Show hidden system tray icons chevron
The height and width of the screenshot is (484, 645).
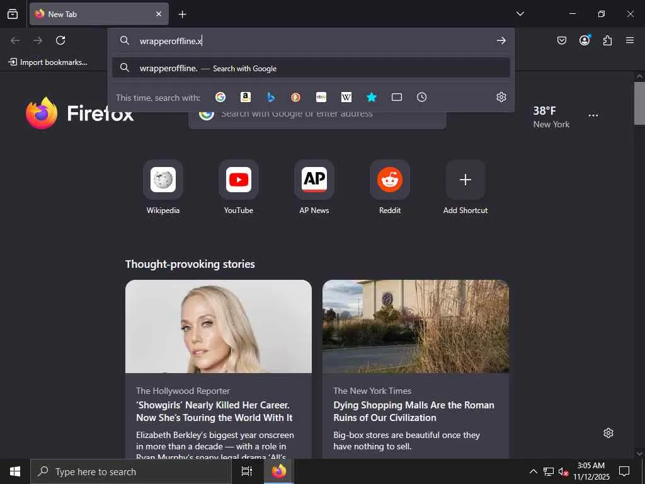click(x=533, y=471)
